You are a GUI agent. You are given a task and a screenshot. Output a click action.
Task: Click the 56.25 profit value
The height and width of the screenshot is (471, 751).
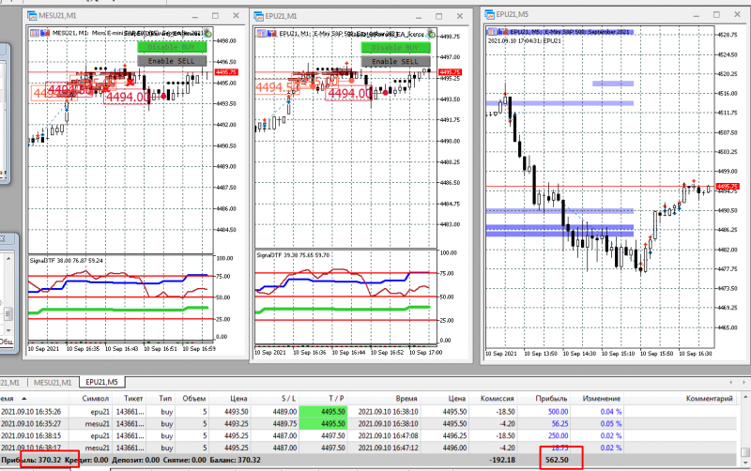pyautogui.click(x=559, y=423)
